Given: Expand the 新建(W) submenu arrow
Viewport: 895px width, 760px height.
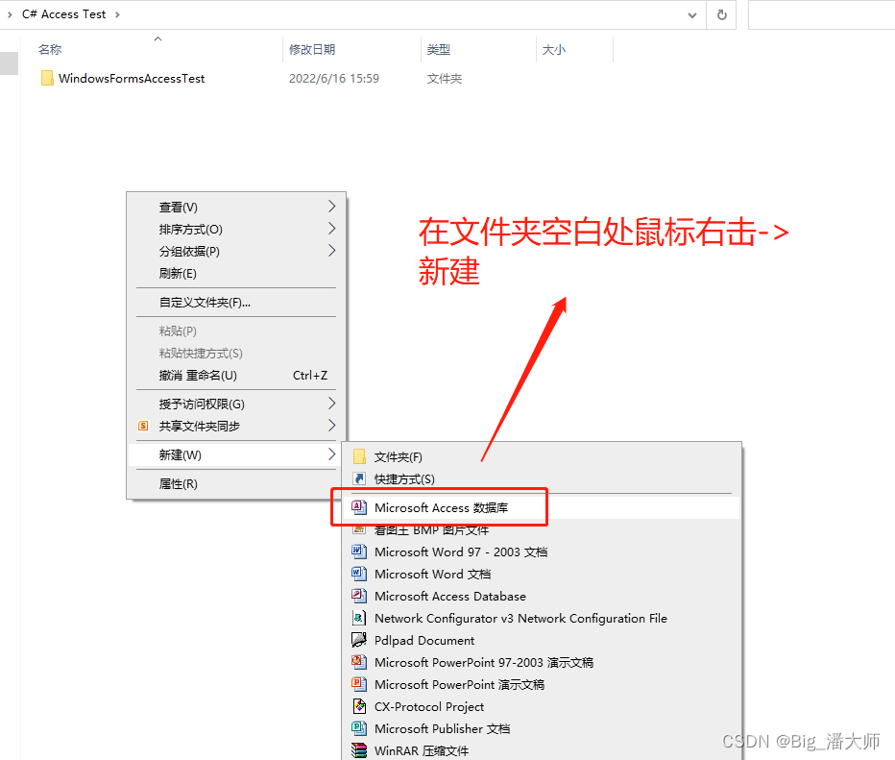Looking at the screenshot, I should (x=331, y=454).
